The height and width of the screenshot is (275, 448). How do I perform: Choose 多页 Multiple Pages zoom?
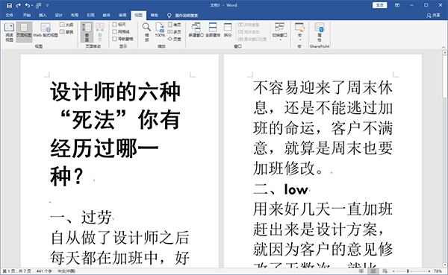point(175,32)
